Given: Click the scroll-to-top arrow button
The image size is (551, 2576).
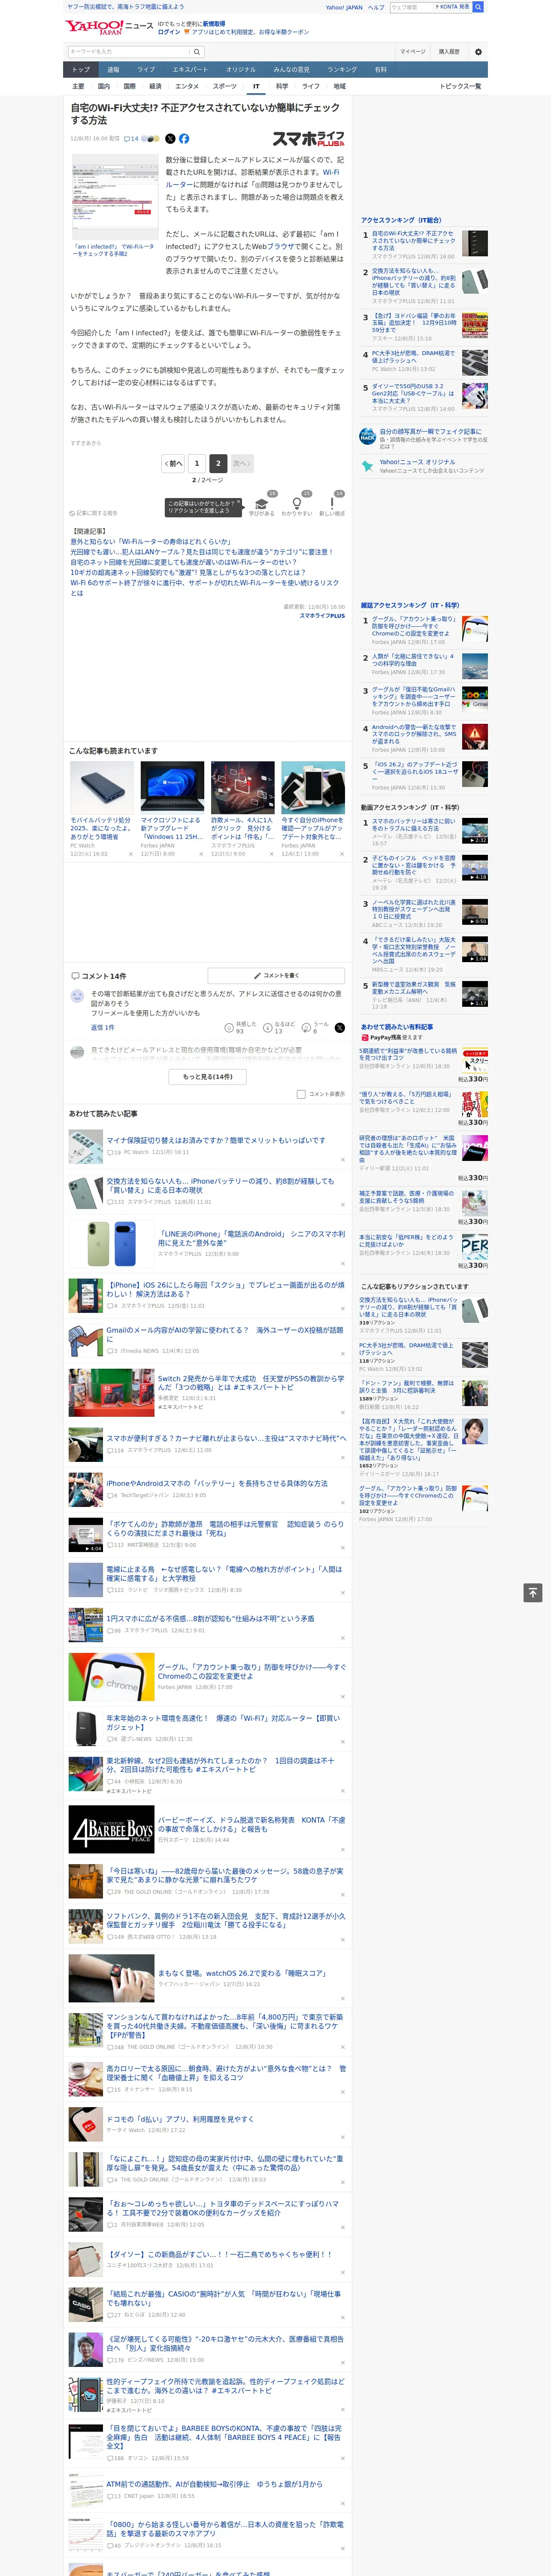Looking at the screenshot, I should coord(533,1593).
